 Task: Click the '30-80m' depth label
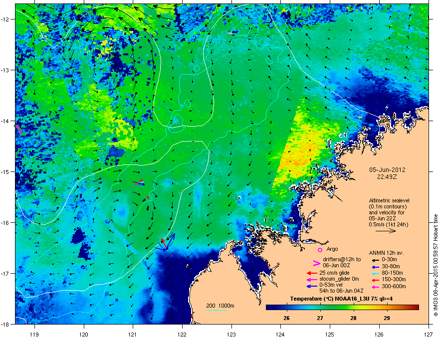[391, 267]
